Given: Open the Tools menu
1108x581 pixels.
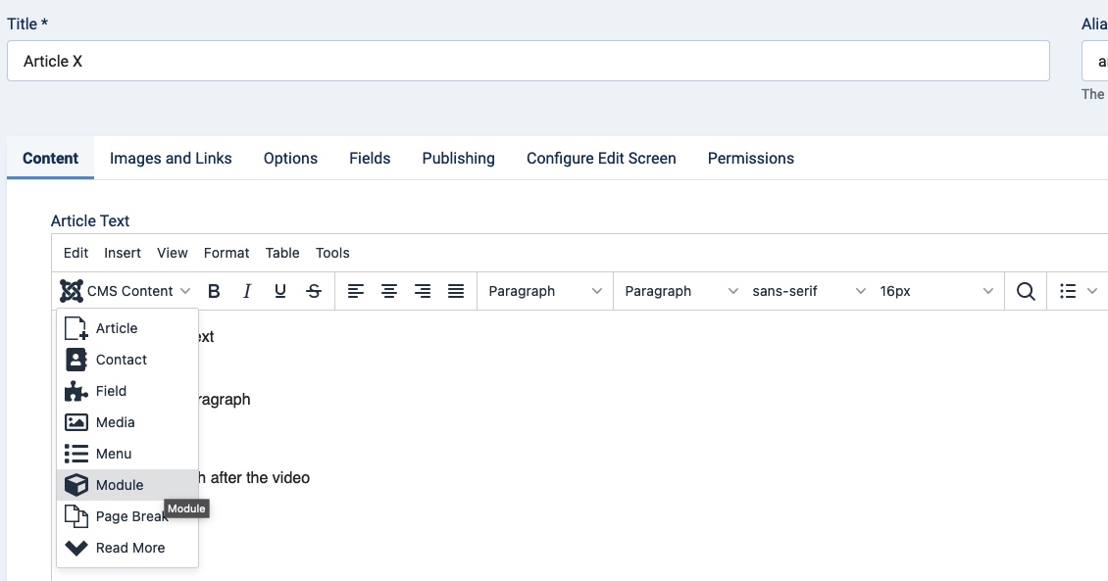Looking at the screenshot, I should click(332, 253).
